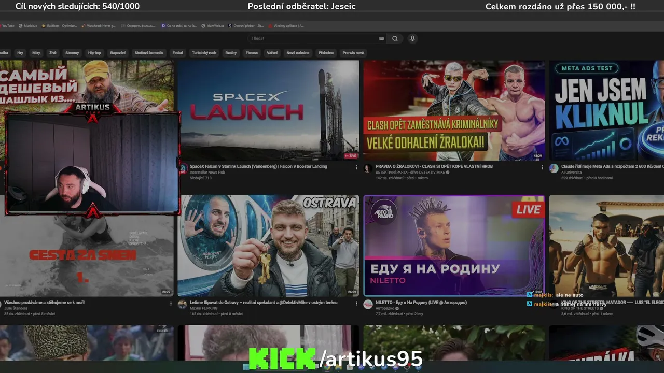Go to Interstellar News Hub channel
Screen dimensions: 664x373
[208, 172]
